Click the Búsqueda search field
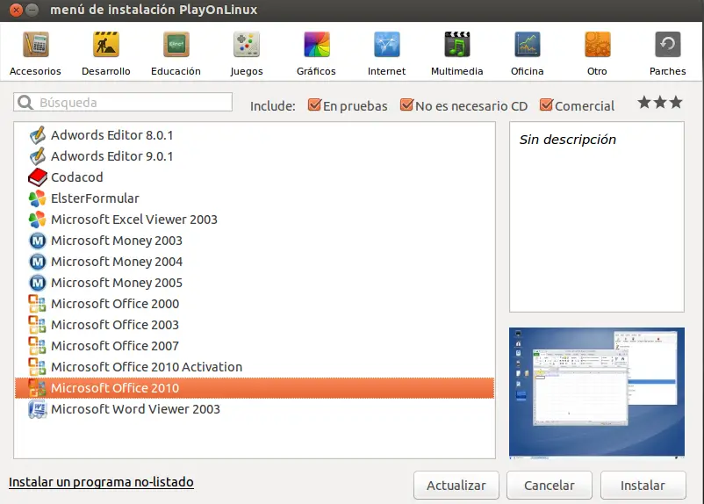Image resolution: width=704 pixels, height=504 pixels. (x=123, y=103)
